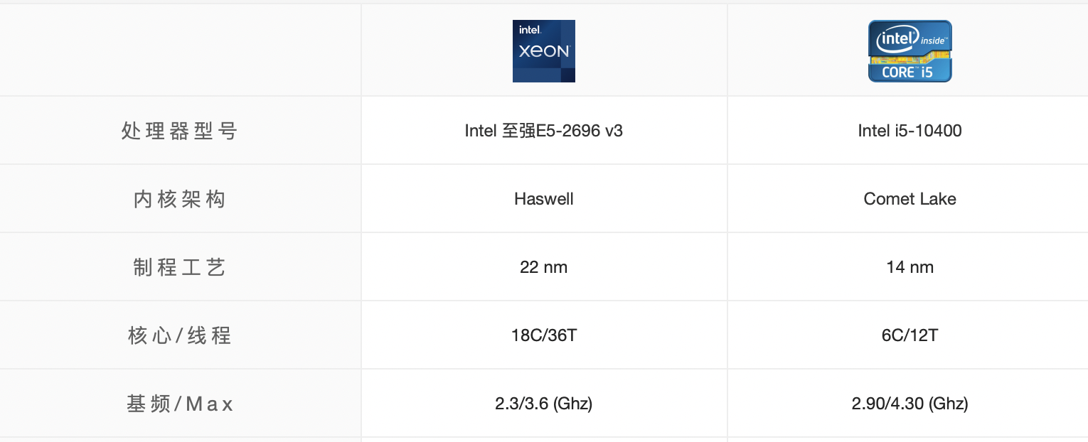Image resolution: width=1088 pixels, height=442 pixels.
Task: Click the 6C/12T cores value
Action: click(x=910, y=335)
